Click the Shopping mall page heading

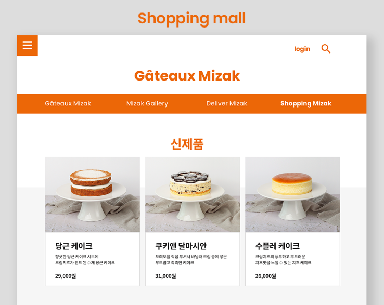[x=192, y=19]
